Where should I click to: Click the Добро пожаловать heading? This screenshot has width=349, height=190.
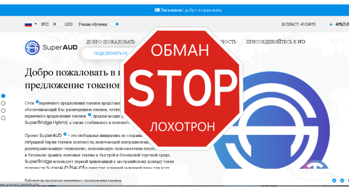pos(73,79)
